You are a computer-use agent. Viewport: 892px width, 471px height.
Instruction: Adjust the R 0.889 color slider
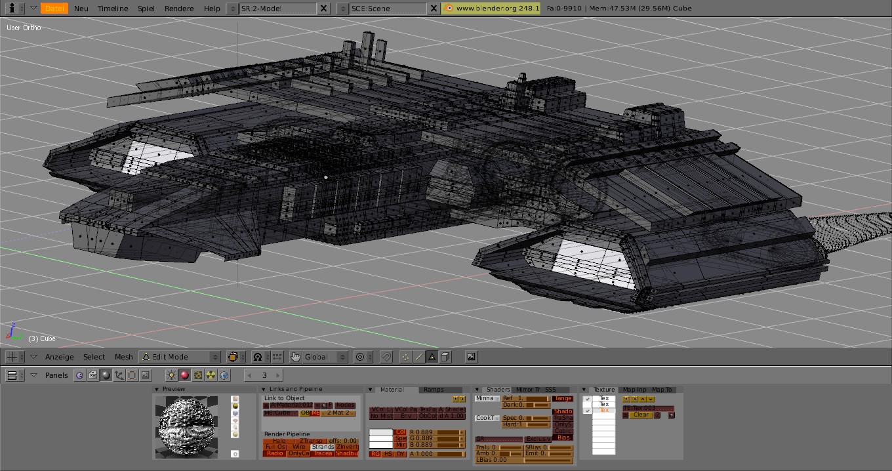click(x=436, y=432)
